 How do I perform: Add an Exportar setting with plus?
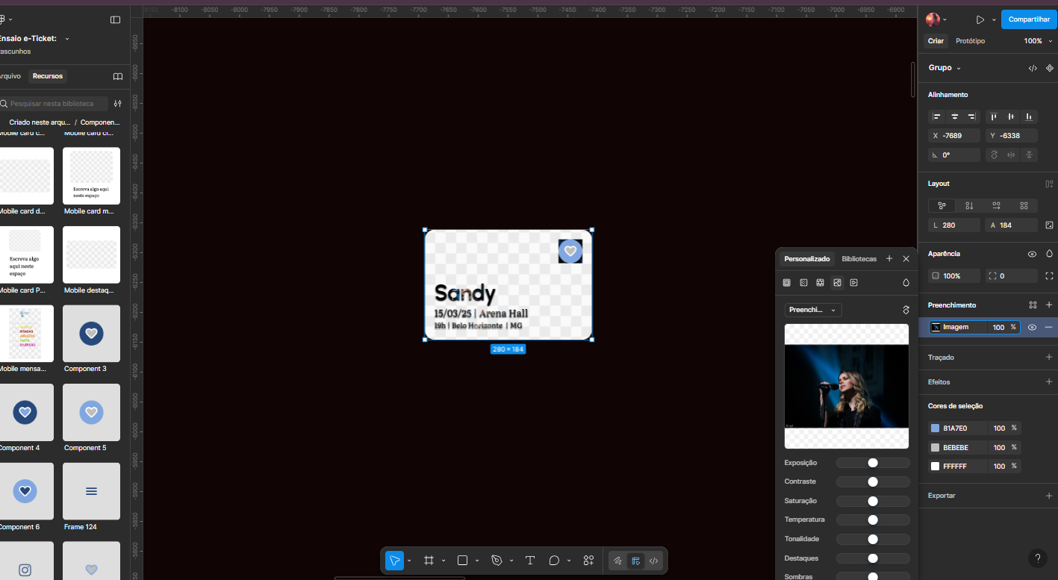[x=1049, y=496]
